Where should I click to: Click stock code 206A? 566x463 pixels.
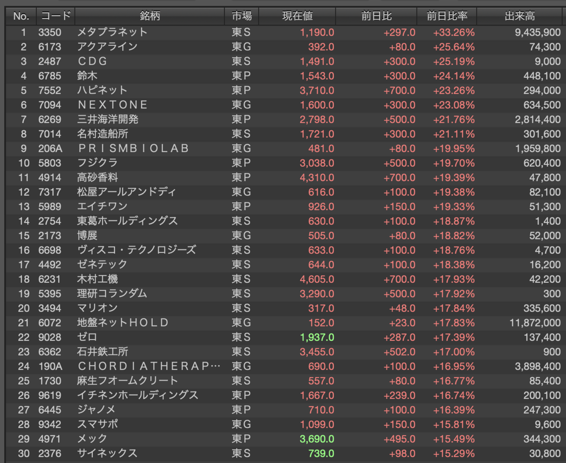(x=50, y=149)
